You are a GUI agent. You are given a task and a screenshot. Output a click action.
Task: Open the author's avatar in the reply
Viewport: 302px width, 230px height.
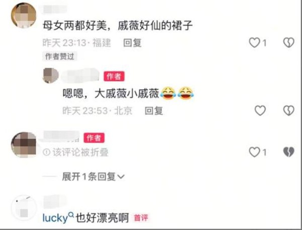[50, 76]
